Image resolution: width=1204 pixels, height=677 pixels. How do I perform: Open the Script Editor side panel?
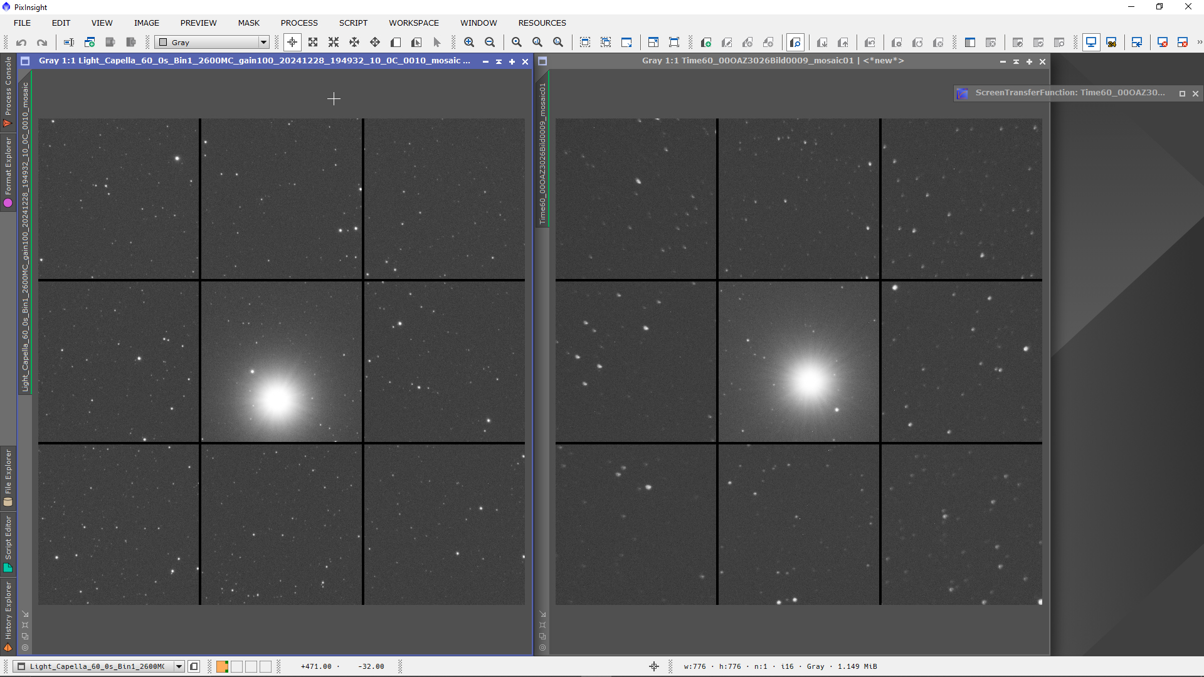click(8, 544)
